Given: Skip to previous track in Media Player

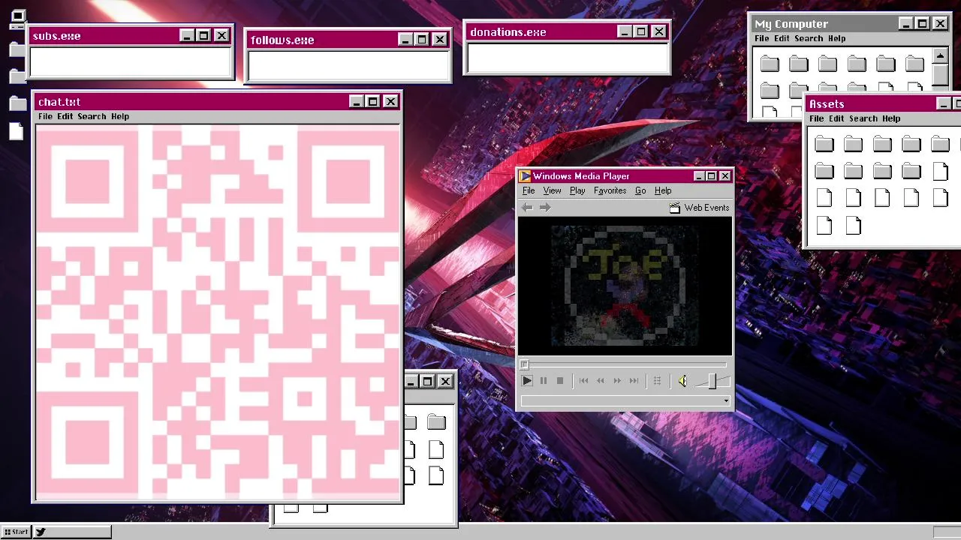Looking at the screenshot, I should [584, 381].
